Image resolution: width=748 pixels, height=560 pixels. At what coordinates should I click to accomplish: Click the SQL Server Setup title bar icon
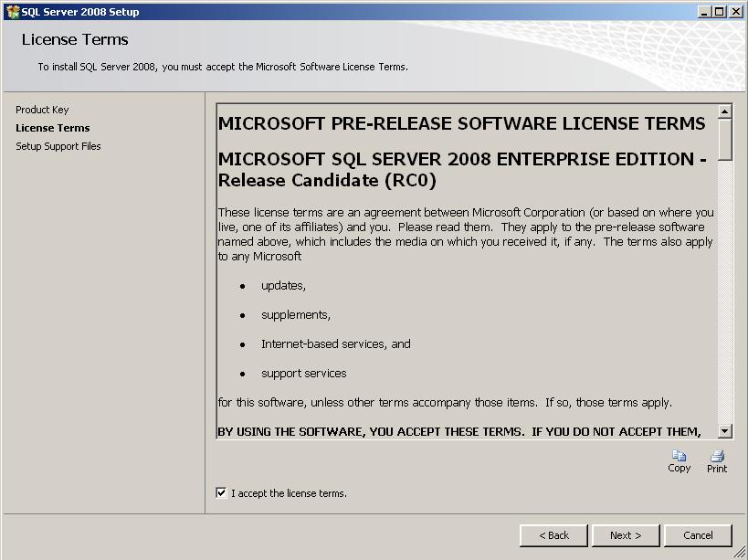(13, 12)
